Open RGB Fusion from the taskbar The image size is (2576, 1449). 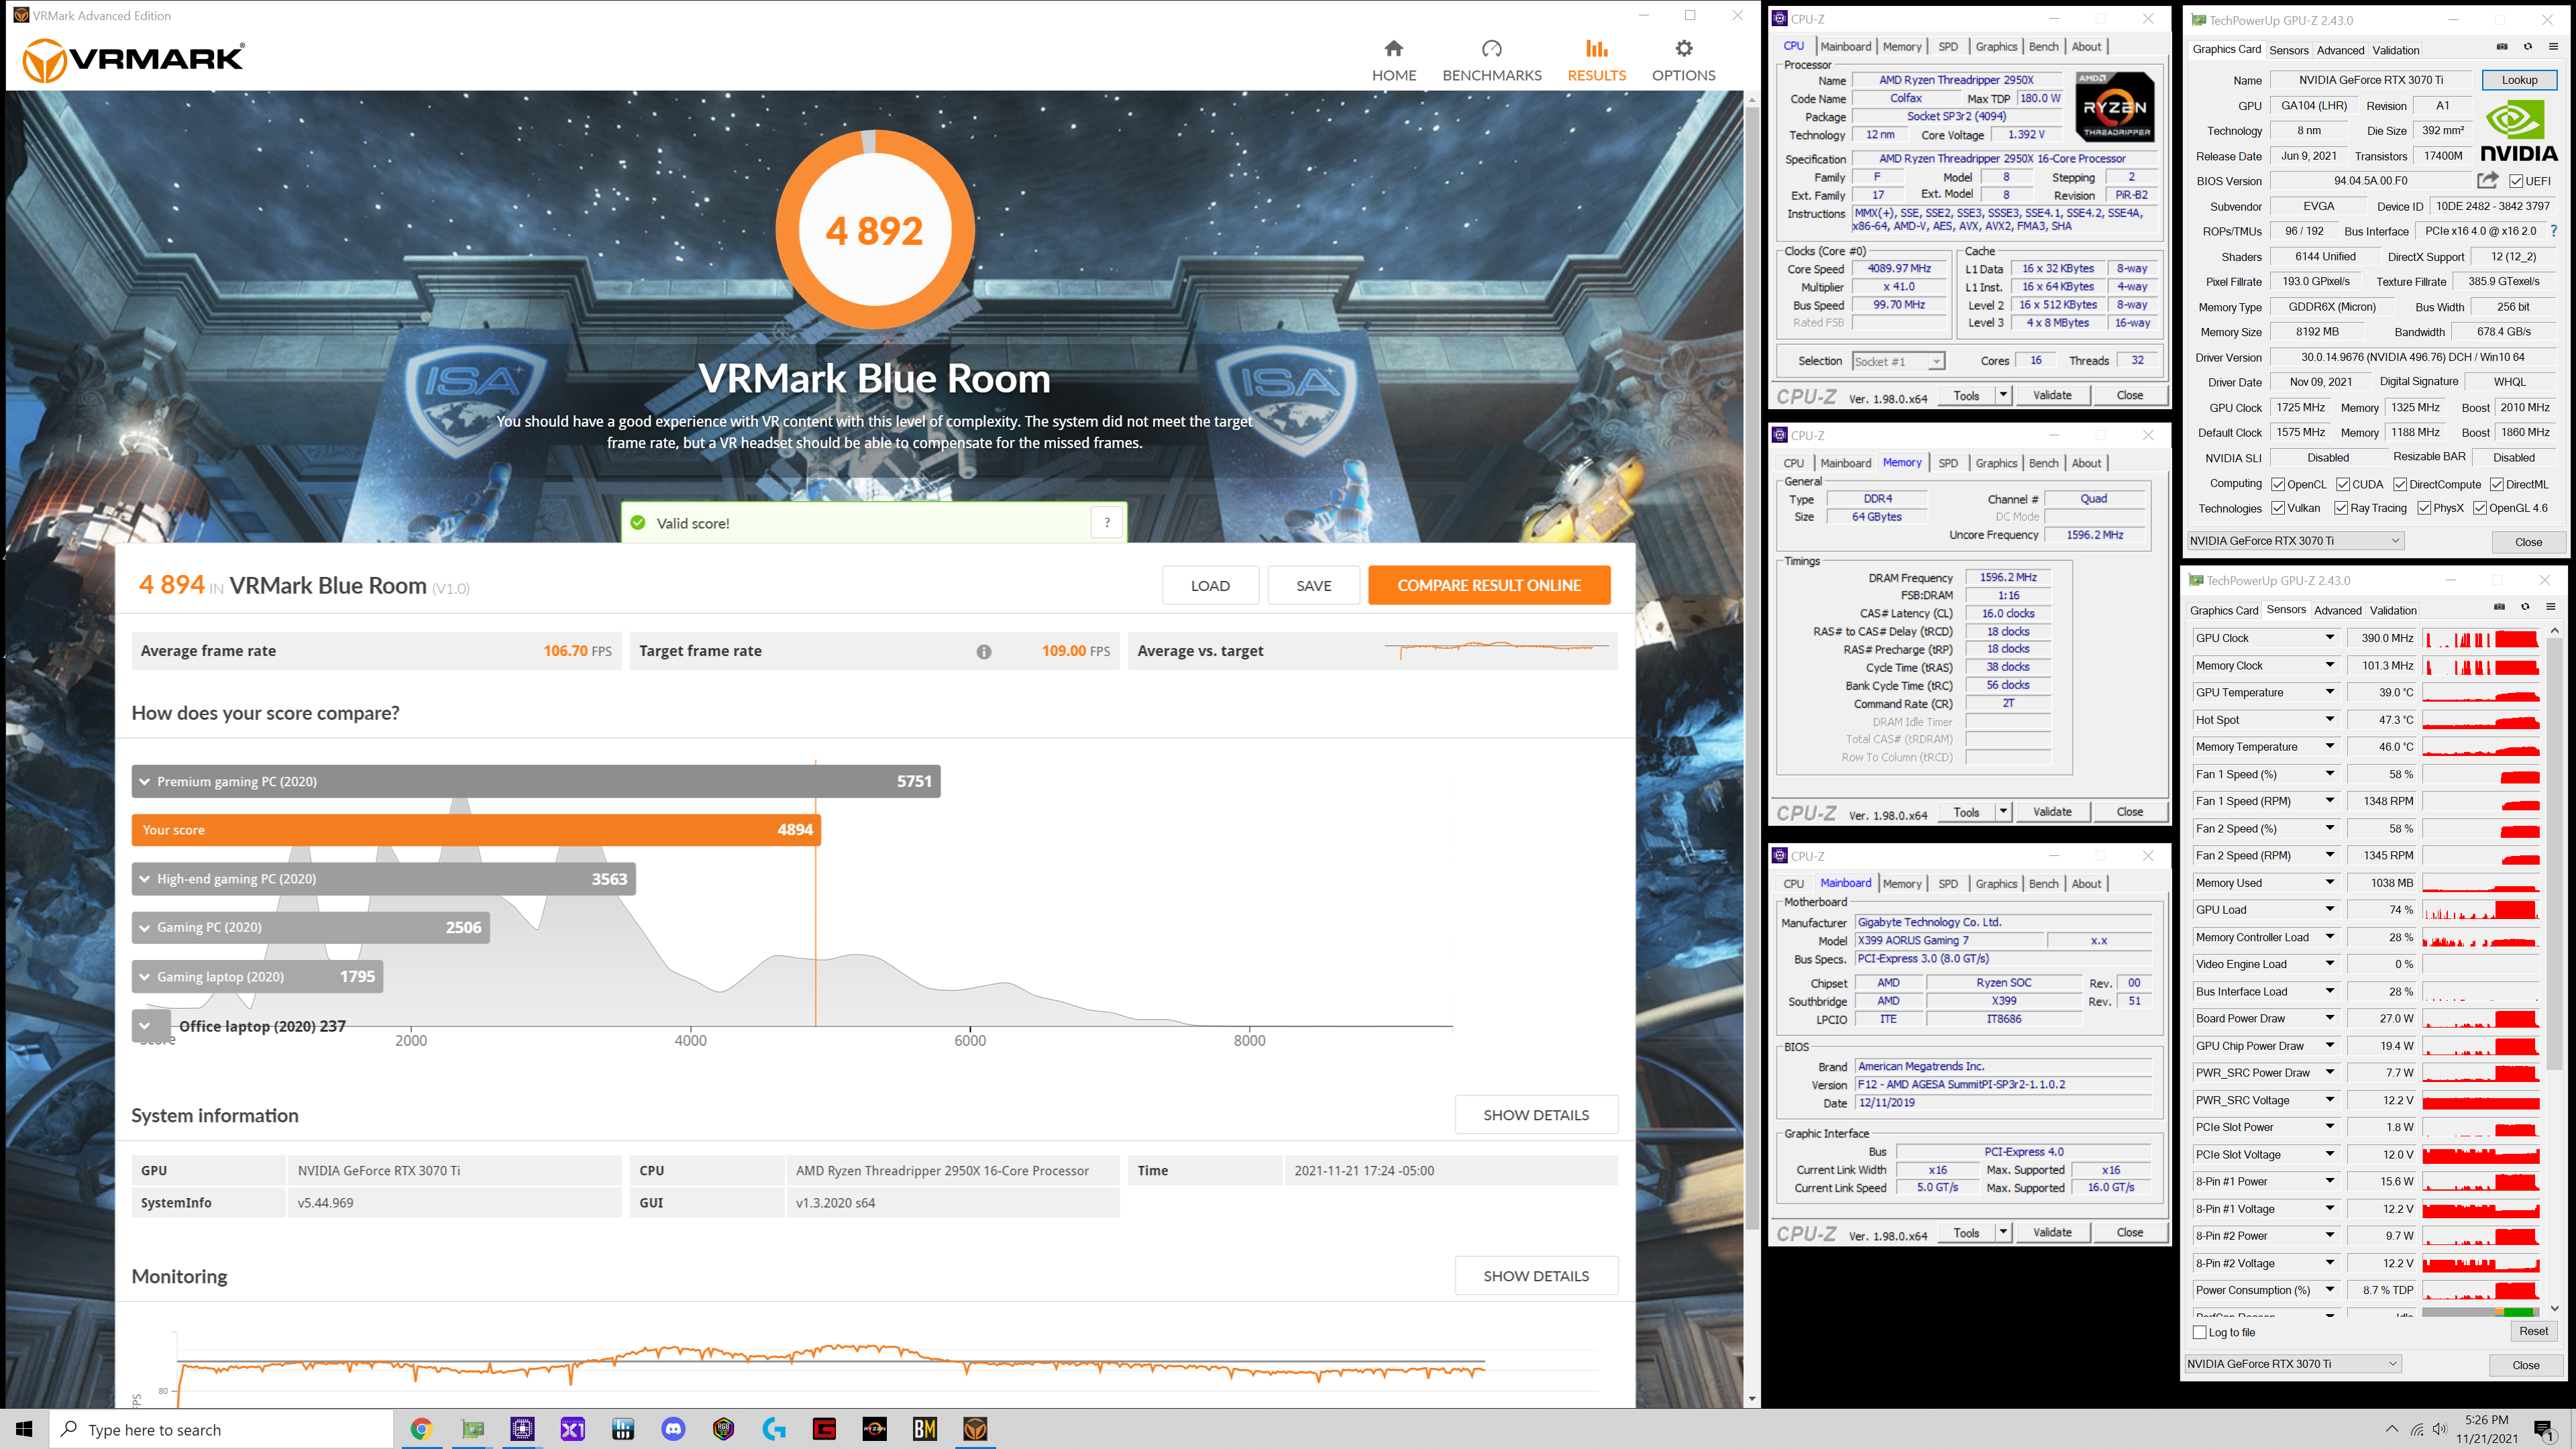(724, 1429)
